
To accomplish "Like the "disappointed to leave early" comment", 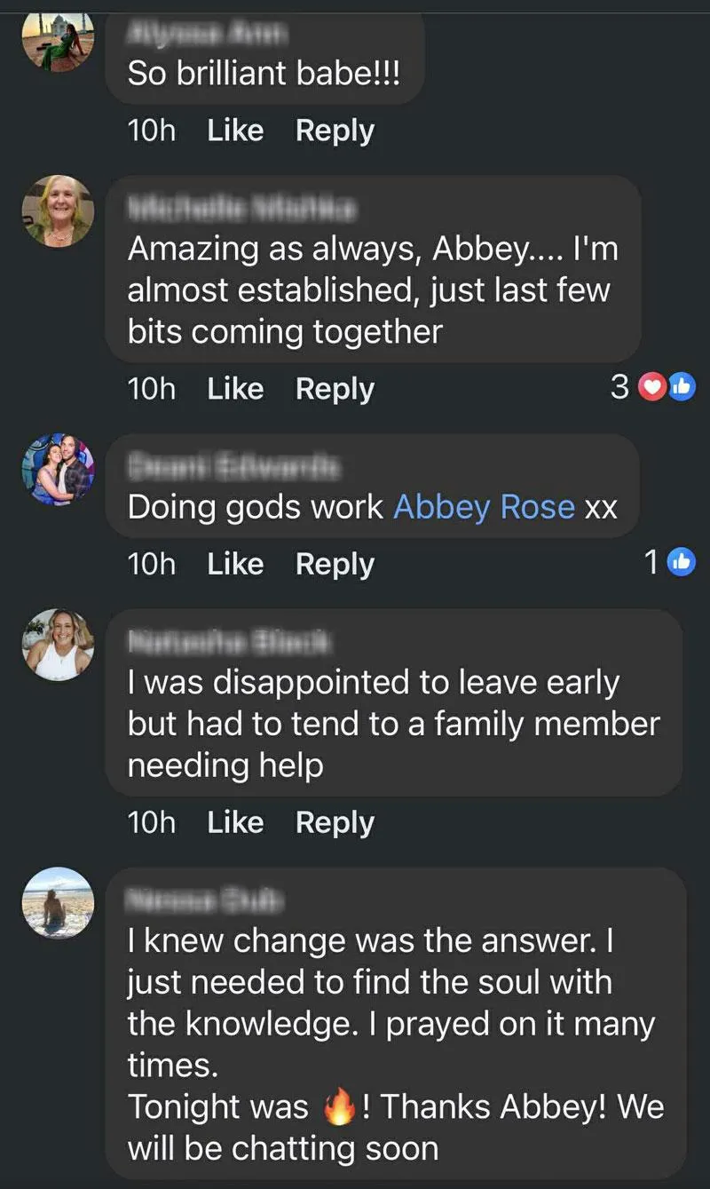I will pos(235,822).
